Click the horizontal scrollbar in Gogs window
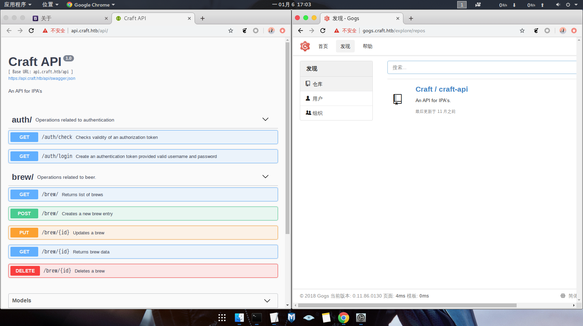Viewport: 583px width, 326px height. point(407,306)
